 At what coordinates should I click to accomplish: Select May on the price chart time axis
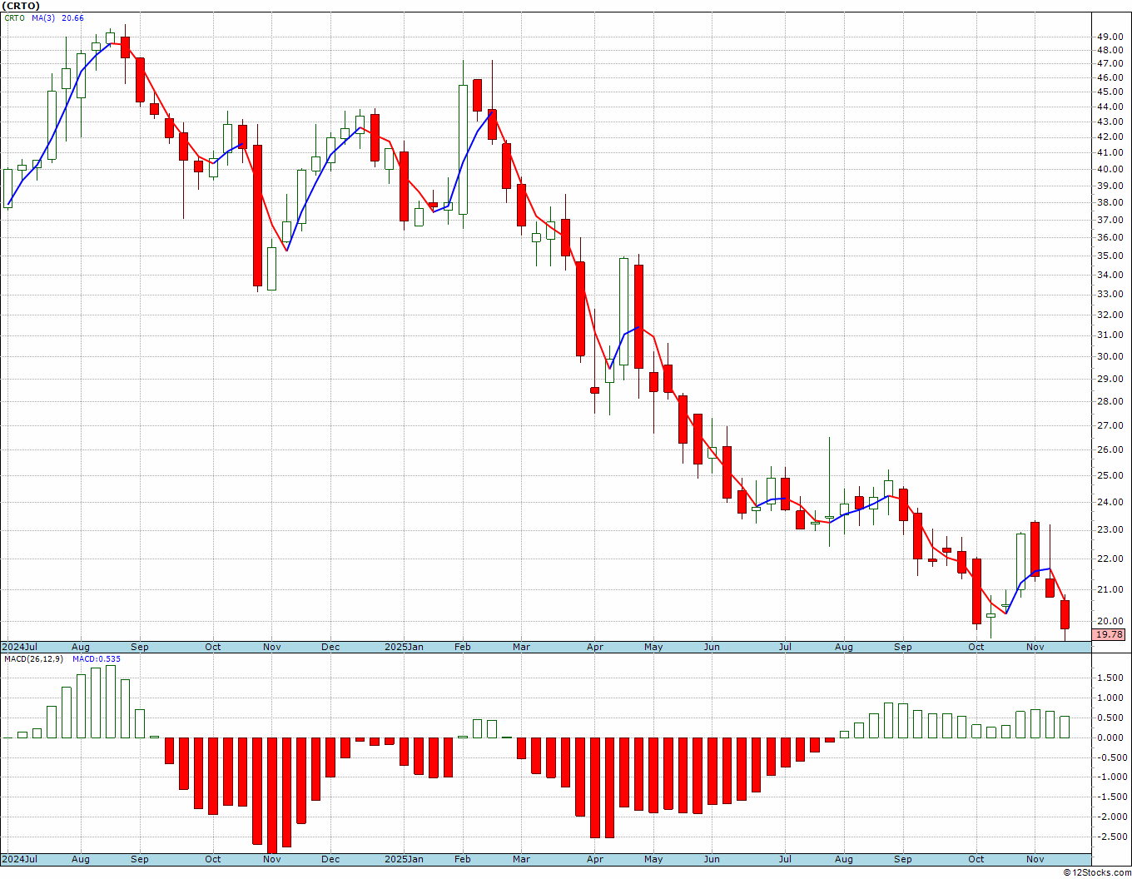tap(653, 647)
